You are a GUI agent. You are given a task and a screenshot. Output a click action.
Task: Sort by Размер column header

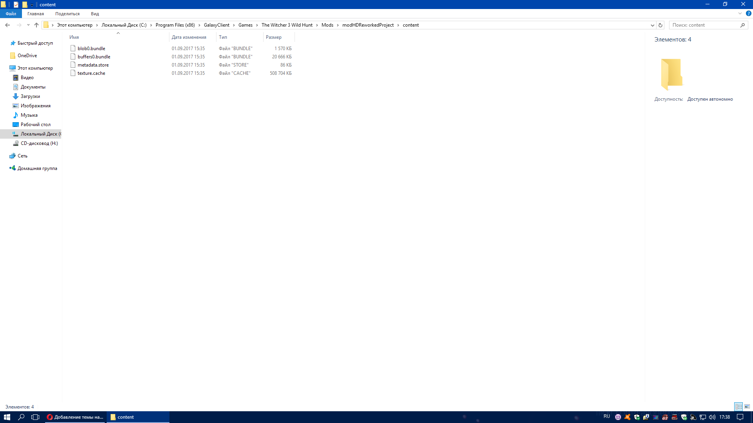274,37
